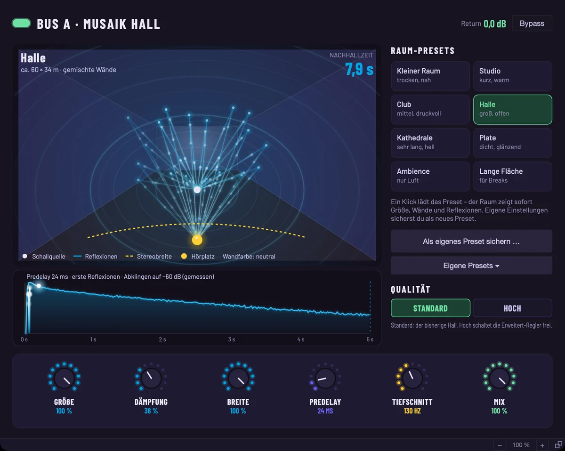Click the Größe knob

[64, 379]
